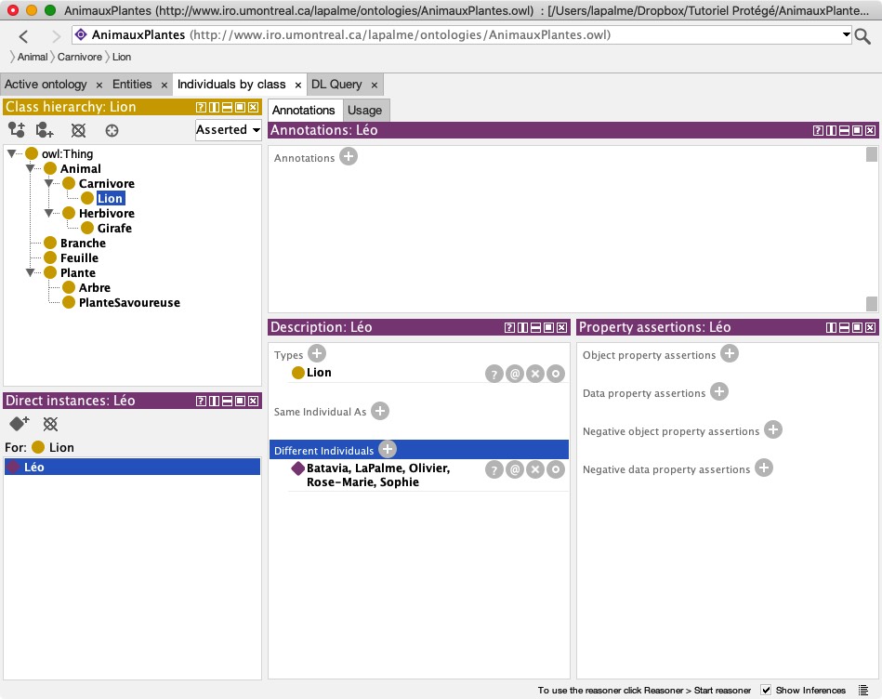Click the back navigation arrow

[24, 36]
